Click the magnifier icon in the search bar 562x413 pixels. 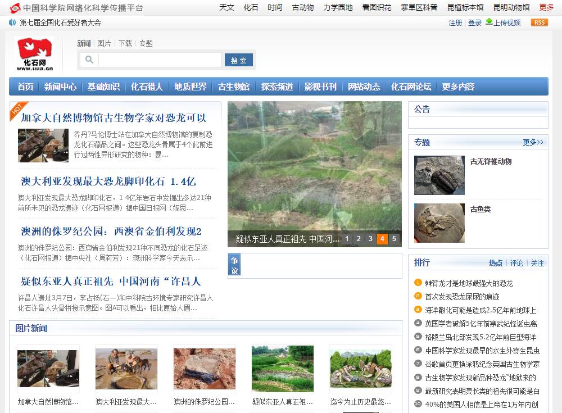point(90,60)
